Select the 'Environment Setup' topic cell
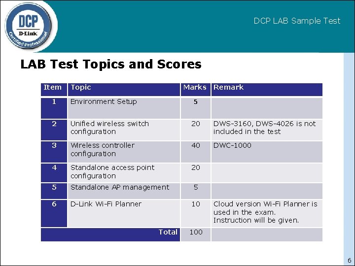Screen dimensions: 355x266 pos(124,108)
